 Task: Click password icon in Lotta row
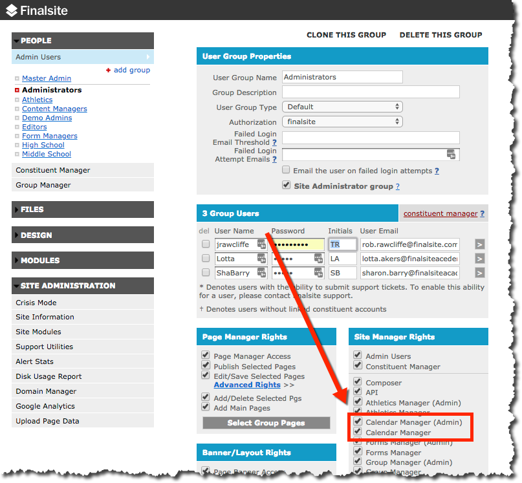coord(319,259)
